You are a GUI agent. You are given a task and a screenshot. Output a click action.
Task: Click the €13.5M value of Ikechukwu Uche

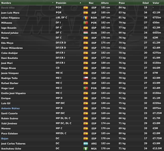click(157, 148)
